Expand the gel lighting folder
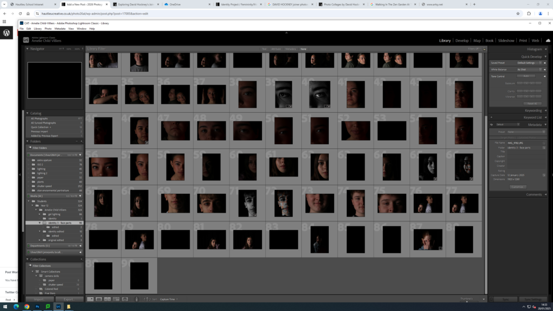 [x=40, y=214]
